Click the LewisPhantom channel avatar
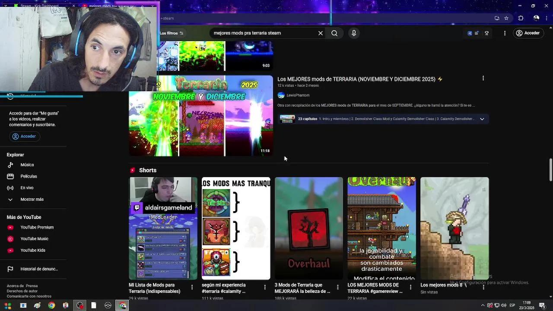 coord(281,95)
